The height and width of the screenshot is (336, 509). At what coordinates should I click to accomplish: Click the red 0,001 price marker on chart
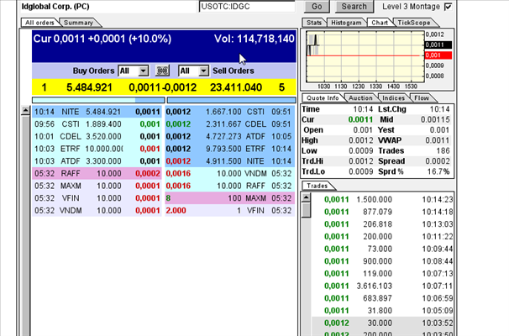[x=438, y=55]
